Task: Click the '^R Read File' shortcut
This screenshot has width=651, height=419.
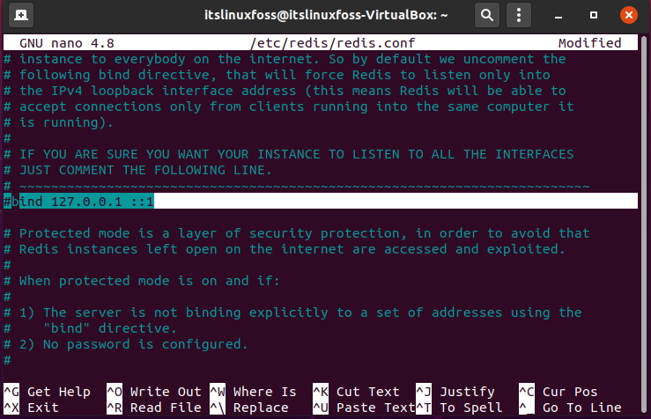Action: click(153, 408)
